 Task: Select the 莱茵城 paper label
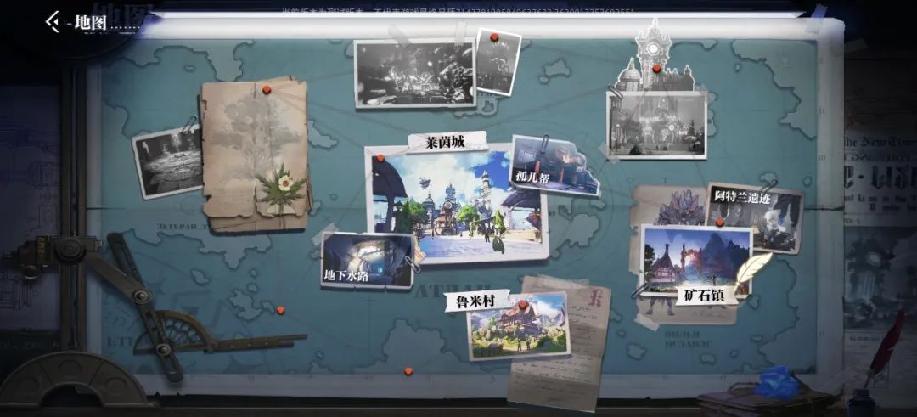point(447,142)
